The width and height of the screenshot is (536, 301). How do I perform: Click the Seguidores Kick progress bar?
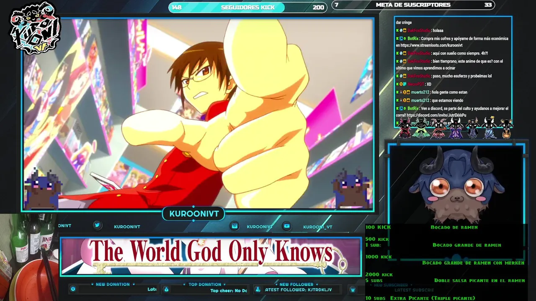pos(248,7)
